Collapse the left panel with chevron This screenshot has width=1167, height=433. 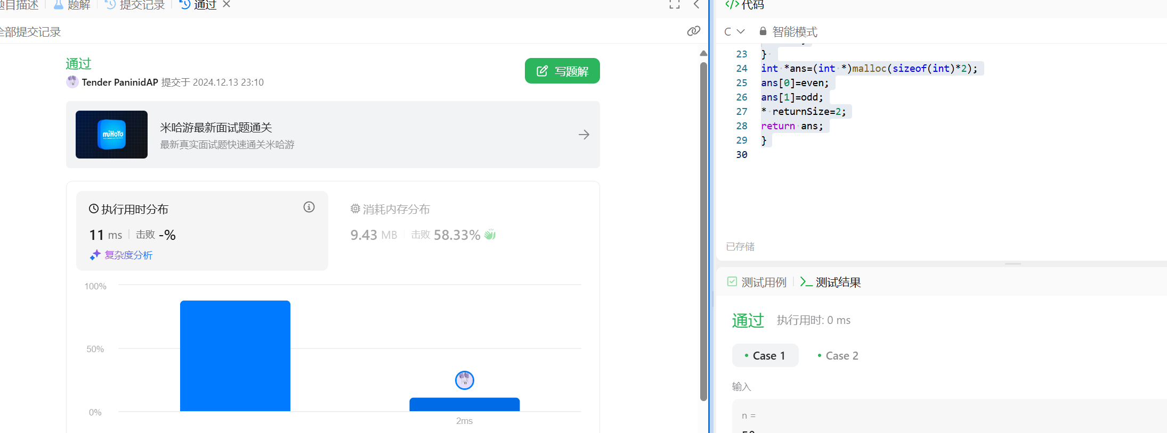click(x=696, y=5)
